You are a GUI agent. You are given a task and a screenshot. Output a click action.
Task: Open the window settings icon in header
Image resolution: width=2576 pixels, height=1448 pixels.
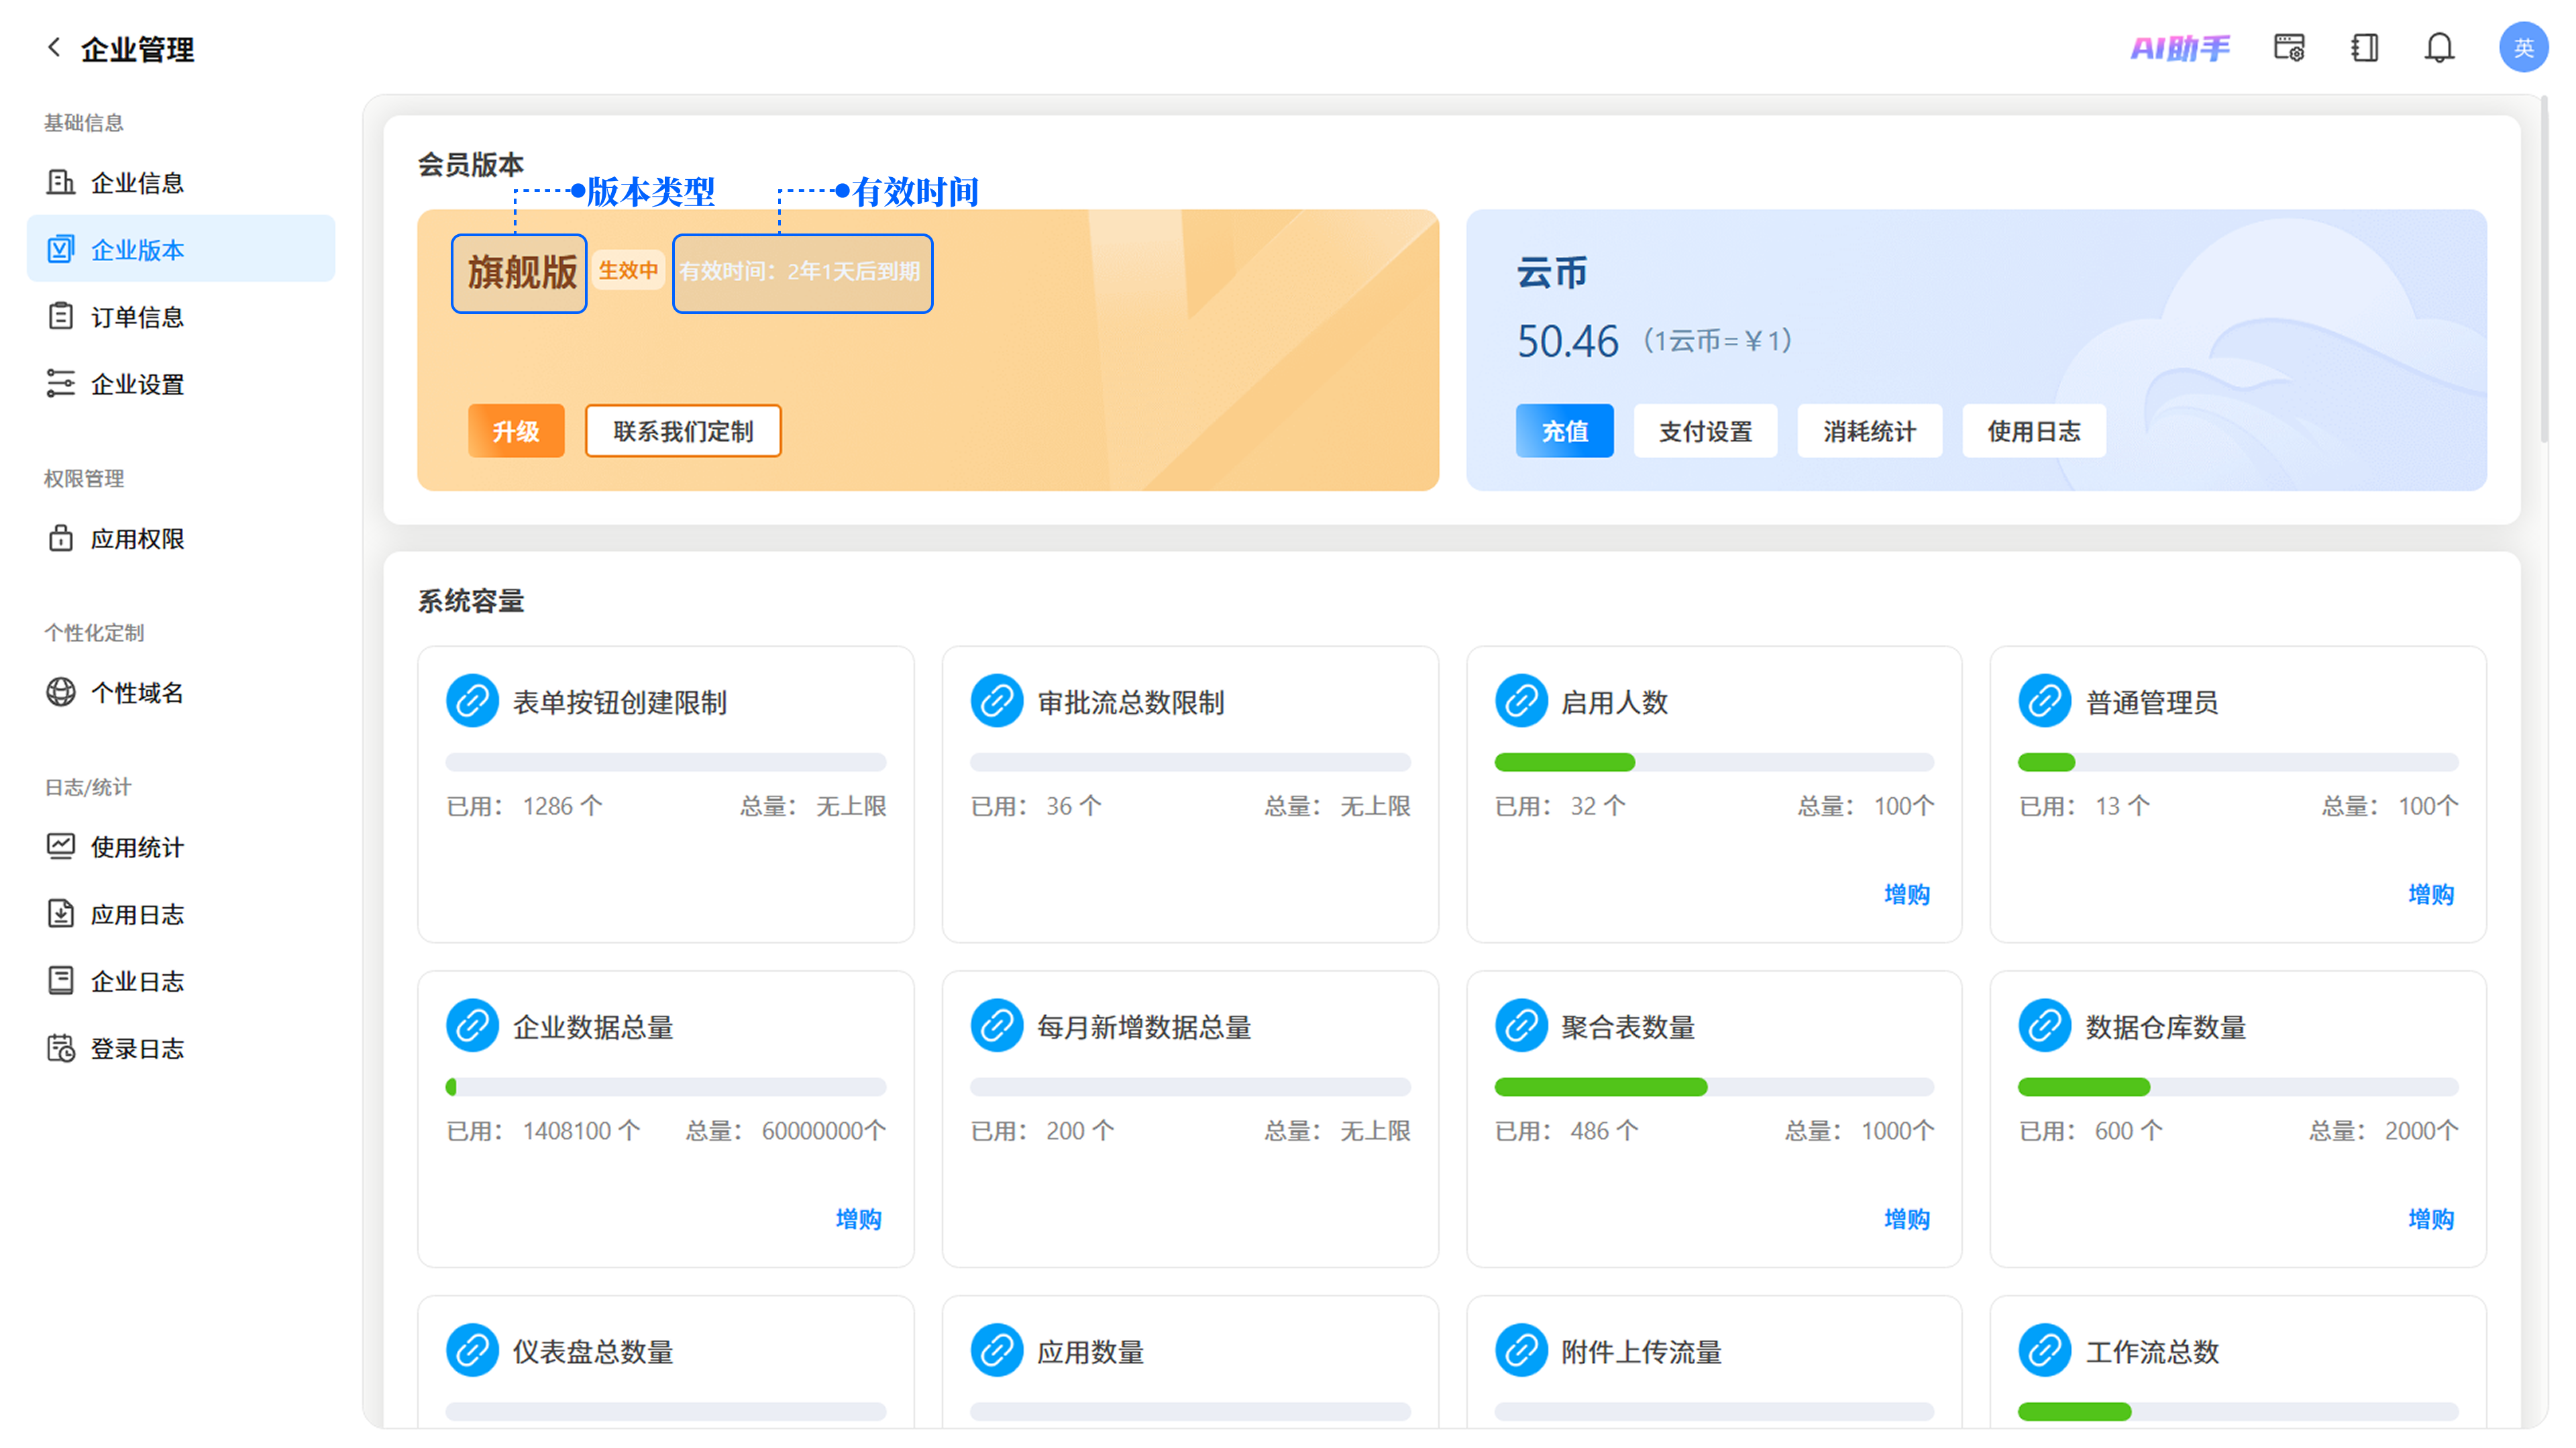point(2289,47)
